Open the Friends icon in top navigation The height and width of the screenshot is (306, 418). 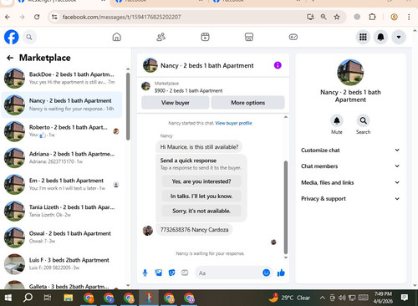(x=161, y=37)
